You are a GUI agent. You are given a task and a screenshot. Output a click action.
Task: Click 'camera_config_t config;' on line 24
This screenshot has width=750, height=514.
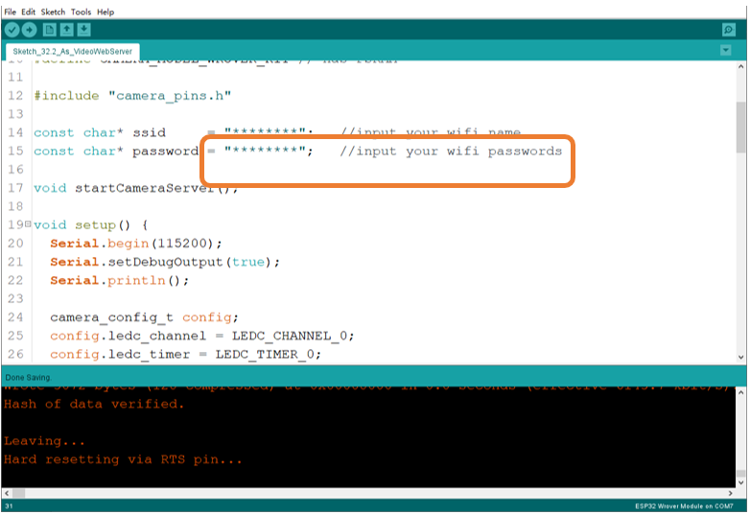coord(144,317)
